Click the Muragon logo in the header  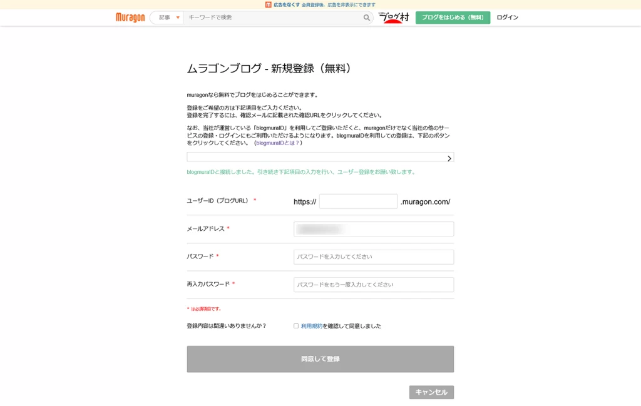click(130, 18)
